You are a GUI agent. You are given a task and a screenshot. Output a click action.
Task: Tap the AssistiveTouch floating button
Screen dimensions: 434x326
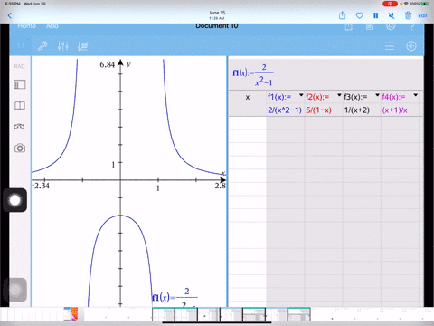[x=14, y=200]
